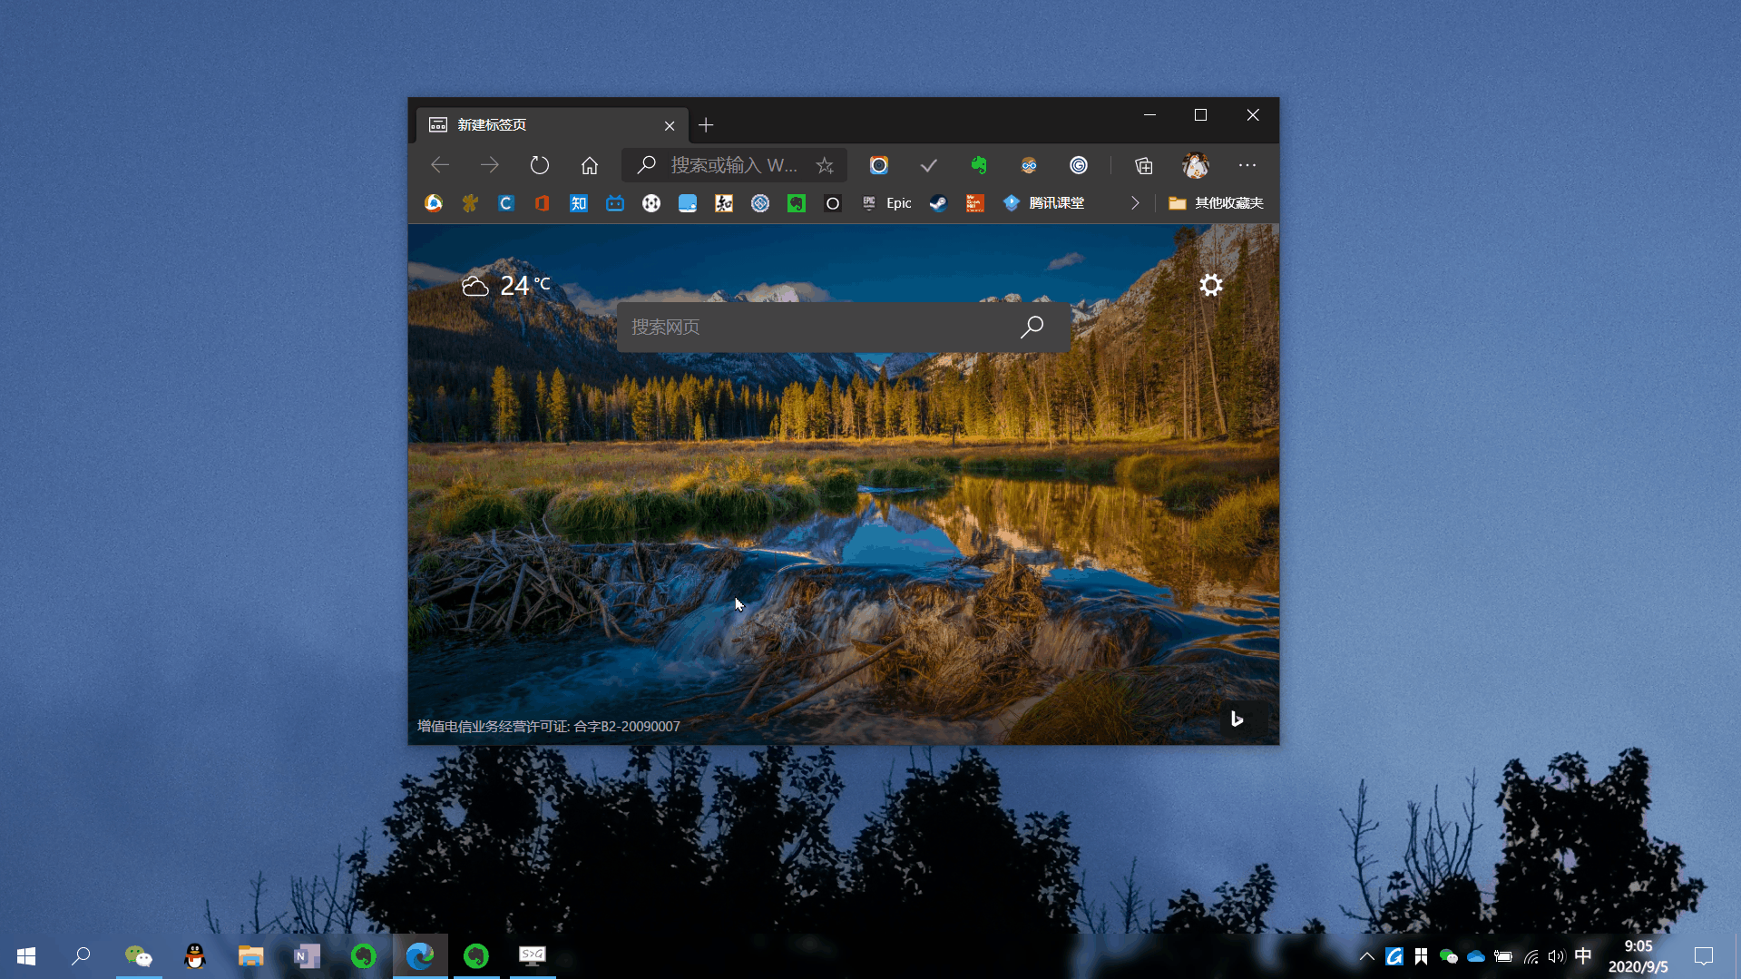Open the Windows Start menu

tap(26, 956)
